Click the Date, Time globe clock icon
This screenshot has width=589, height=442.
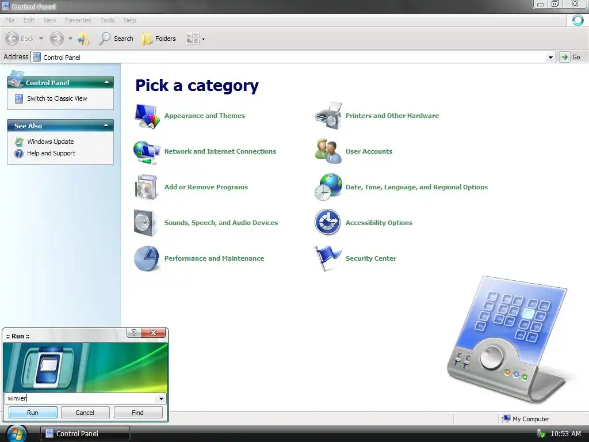328,187
